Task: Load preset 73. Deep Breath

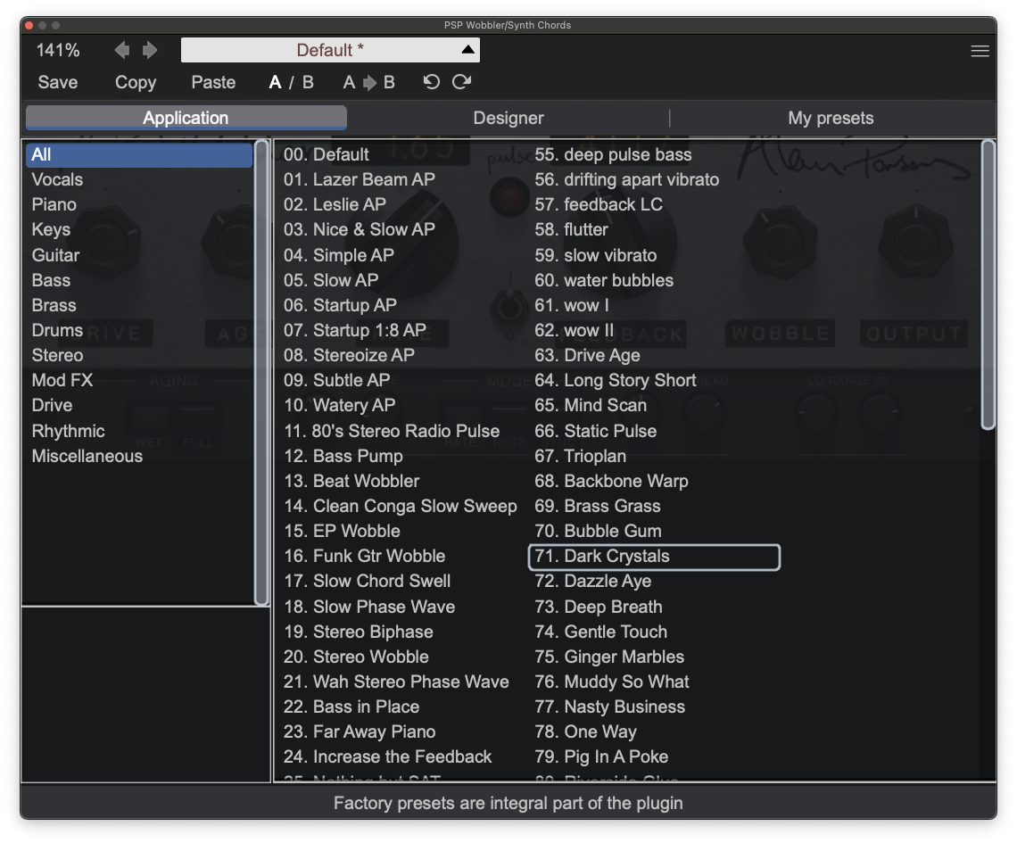Action: (599, 607)
